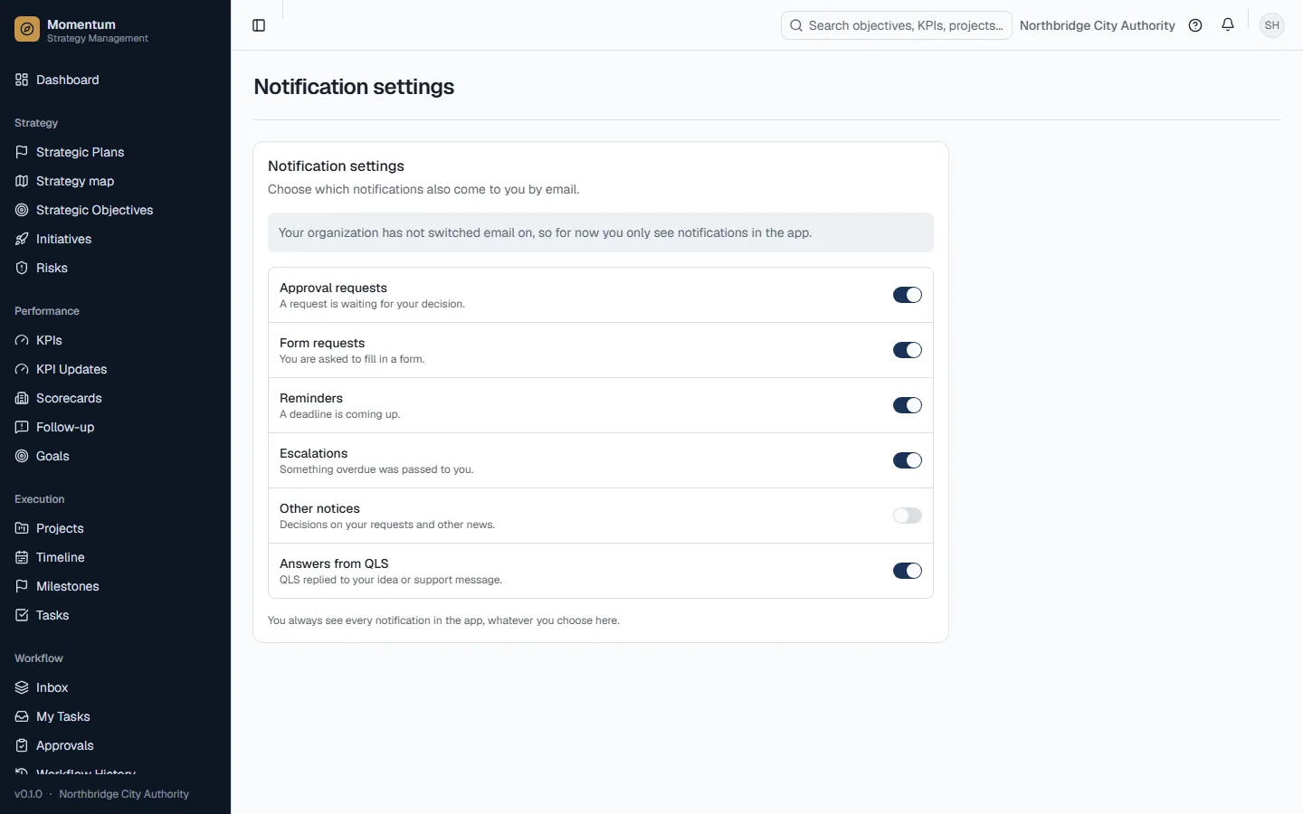Open the Approvals page link
Image resolution: width=1303 pixels, height=814 pixels.
coord(115,745)
